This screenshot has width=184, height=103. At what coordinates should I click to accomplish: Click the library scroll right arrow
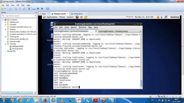35,92
